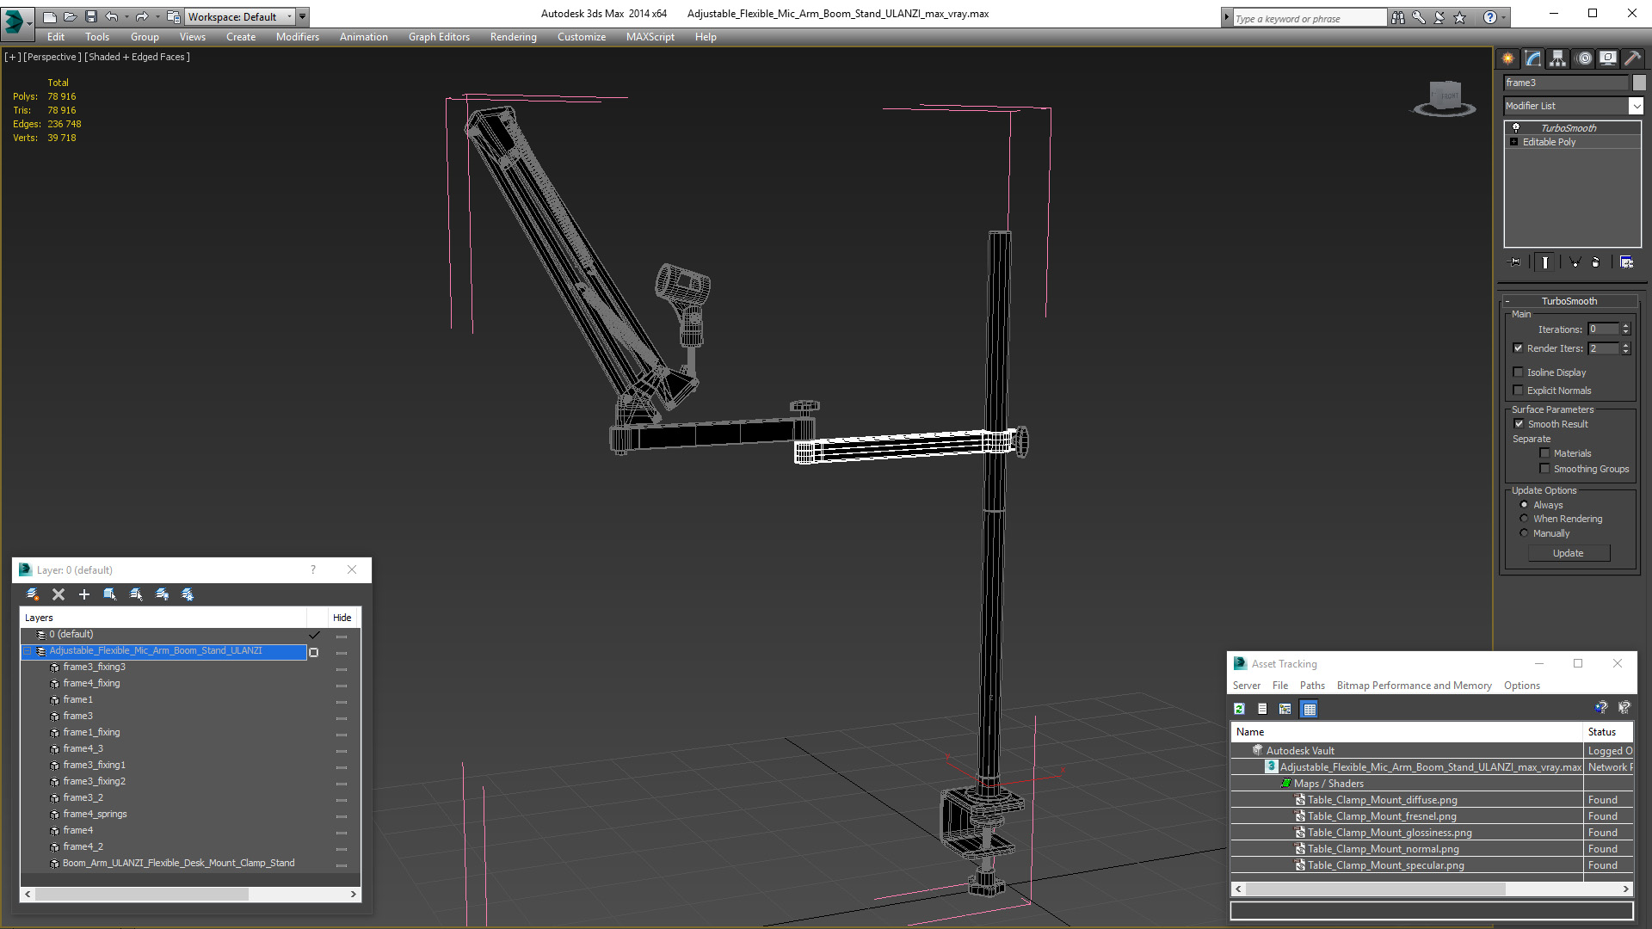1652x929 pixels.
Task: Enable Separate by Smoothing Groups checkbox
Action: pos(1545,469)
